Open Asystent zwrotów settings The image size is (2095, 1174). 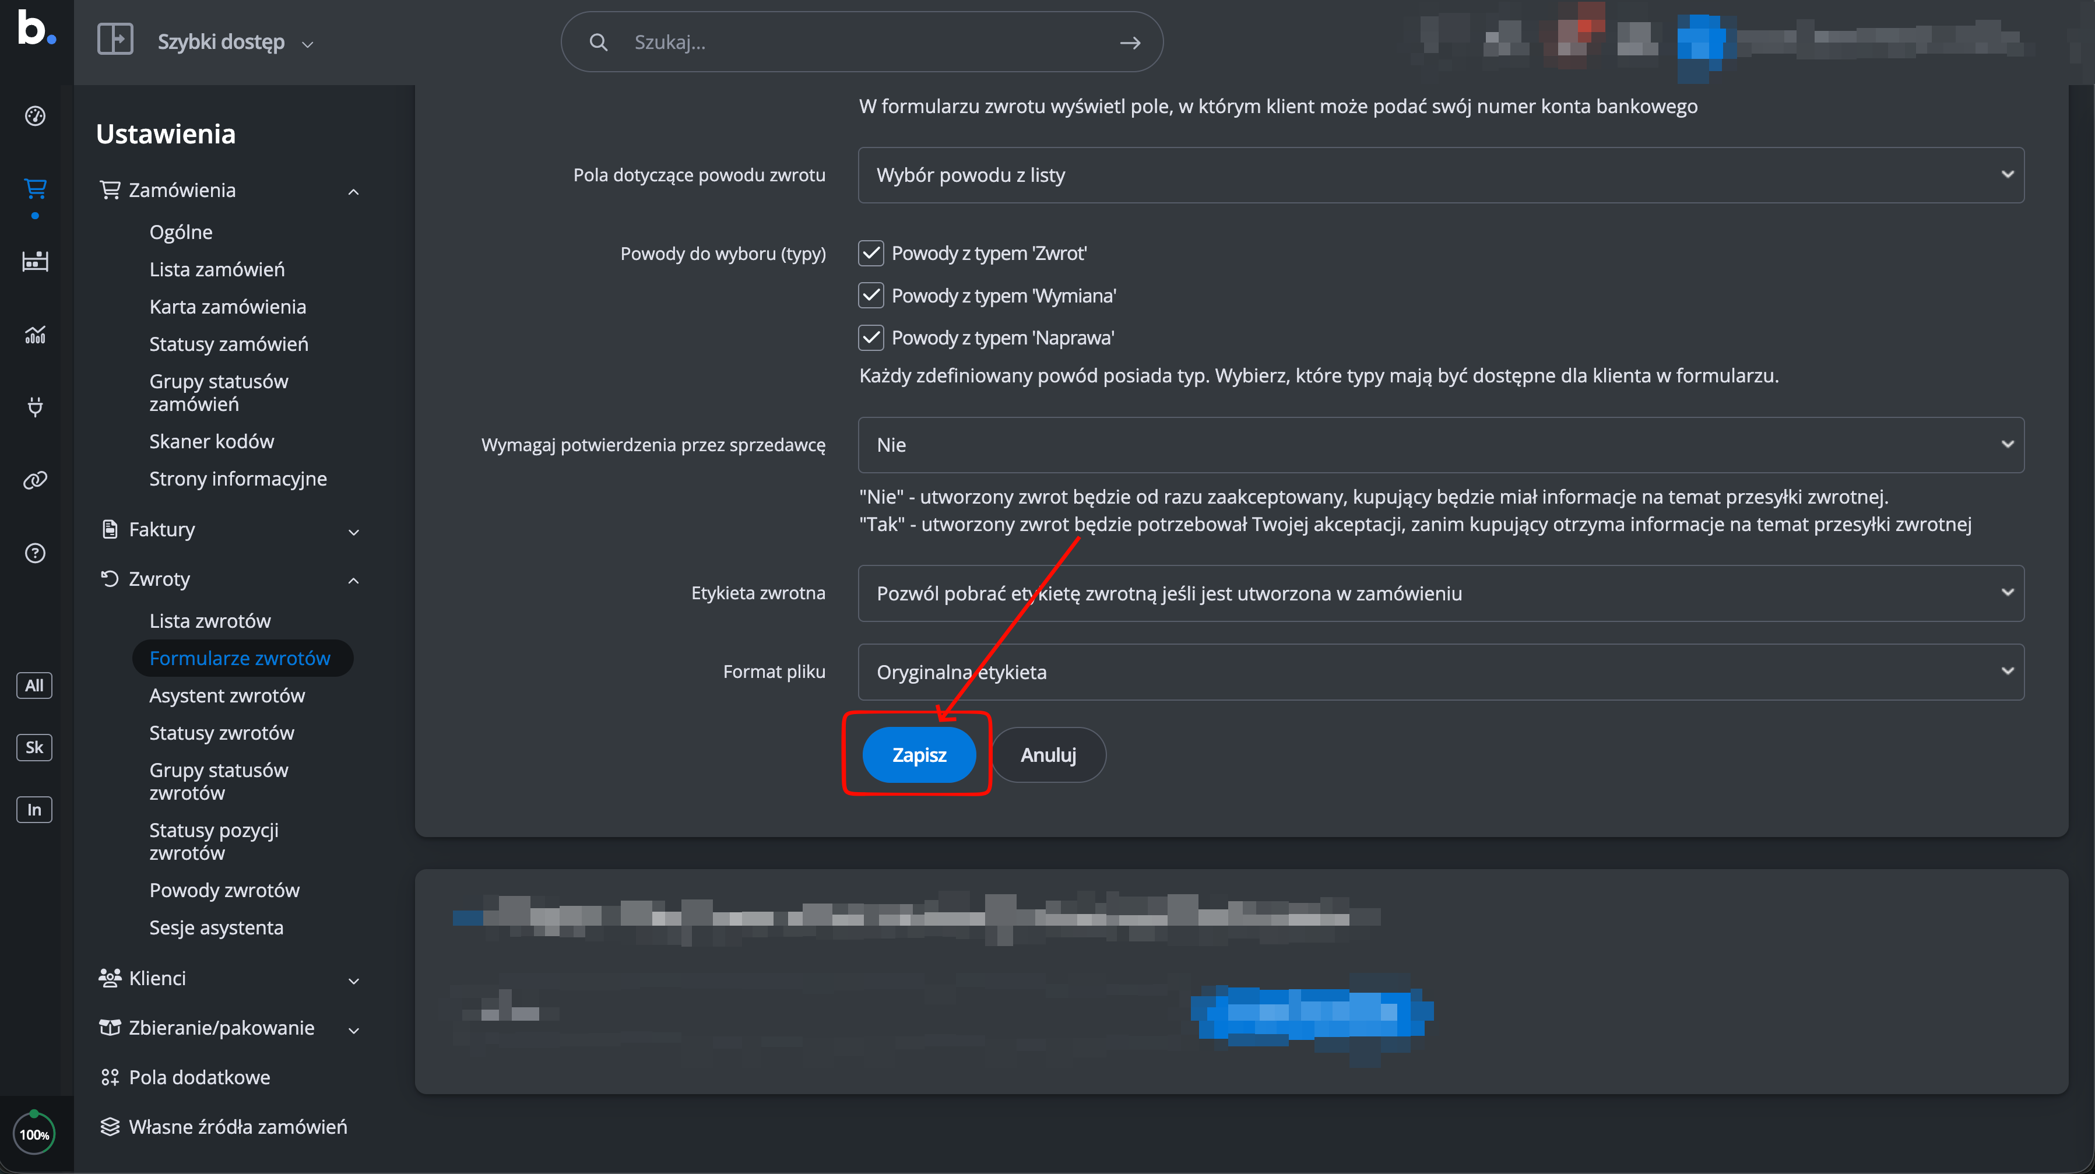227,696
